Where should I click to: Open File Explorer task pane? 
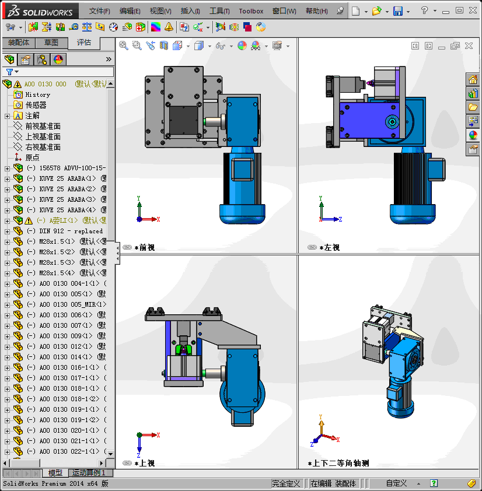click(473, 108)
